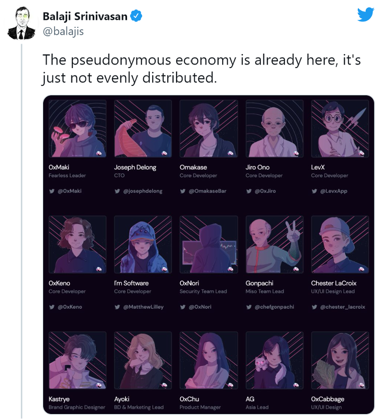The image size is (381, 419).
Task: Select the 0xCabbage avatar holding cabbage
Action: click(x=340, y=360)
